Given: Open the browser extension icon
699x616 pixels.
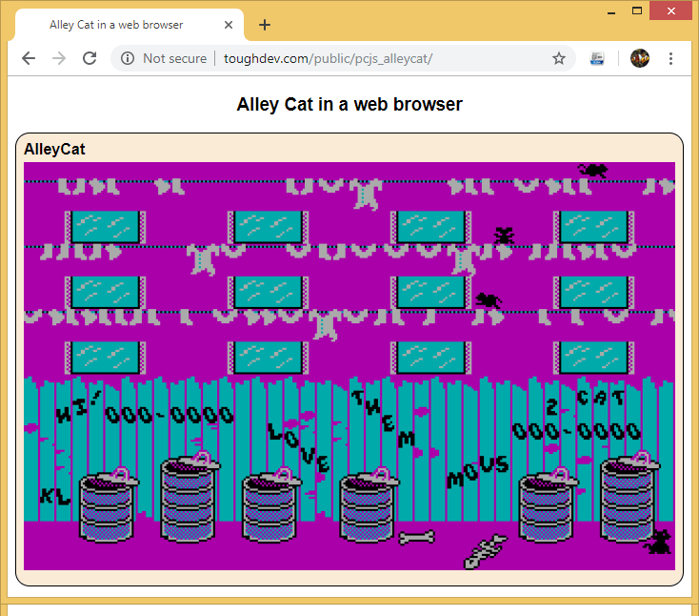Looking at the screenshot, I should point(597,58).
